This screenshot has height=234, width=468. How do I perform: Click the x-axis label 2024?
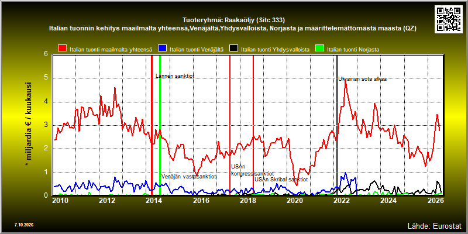point(389,201)
